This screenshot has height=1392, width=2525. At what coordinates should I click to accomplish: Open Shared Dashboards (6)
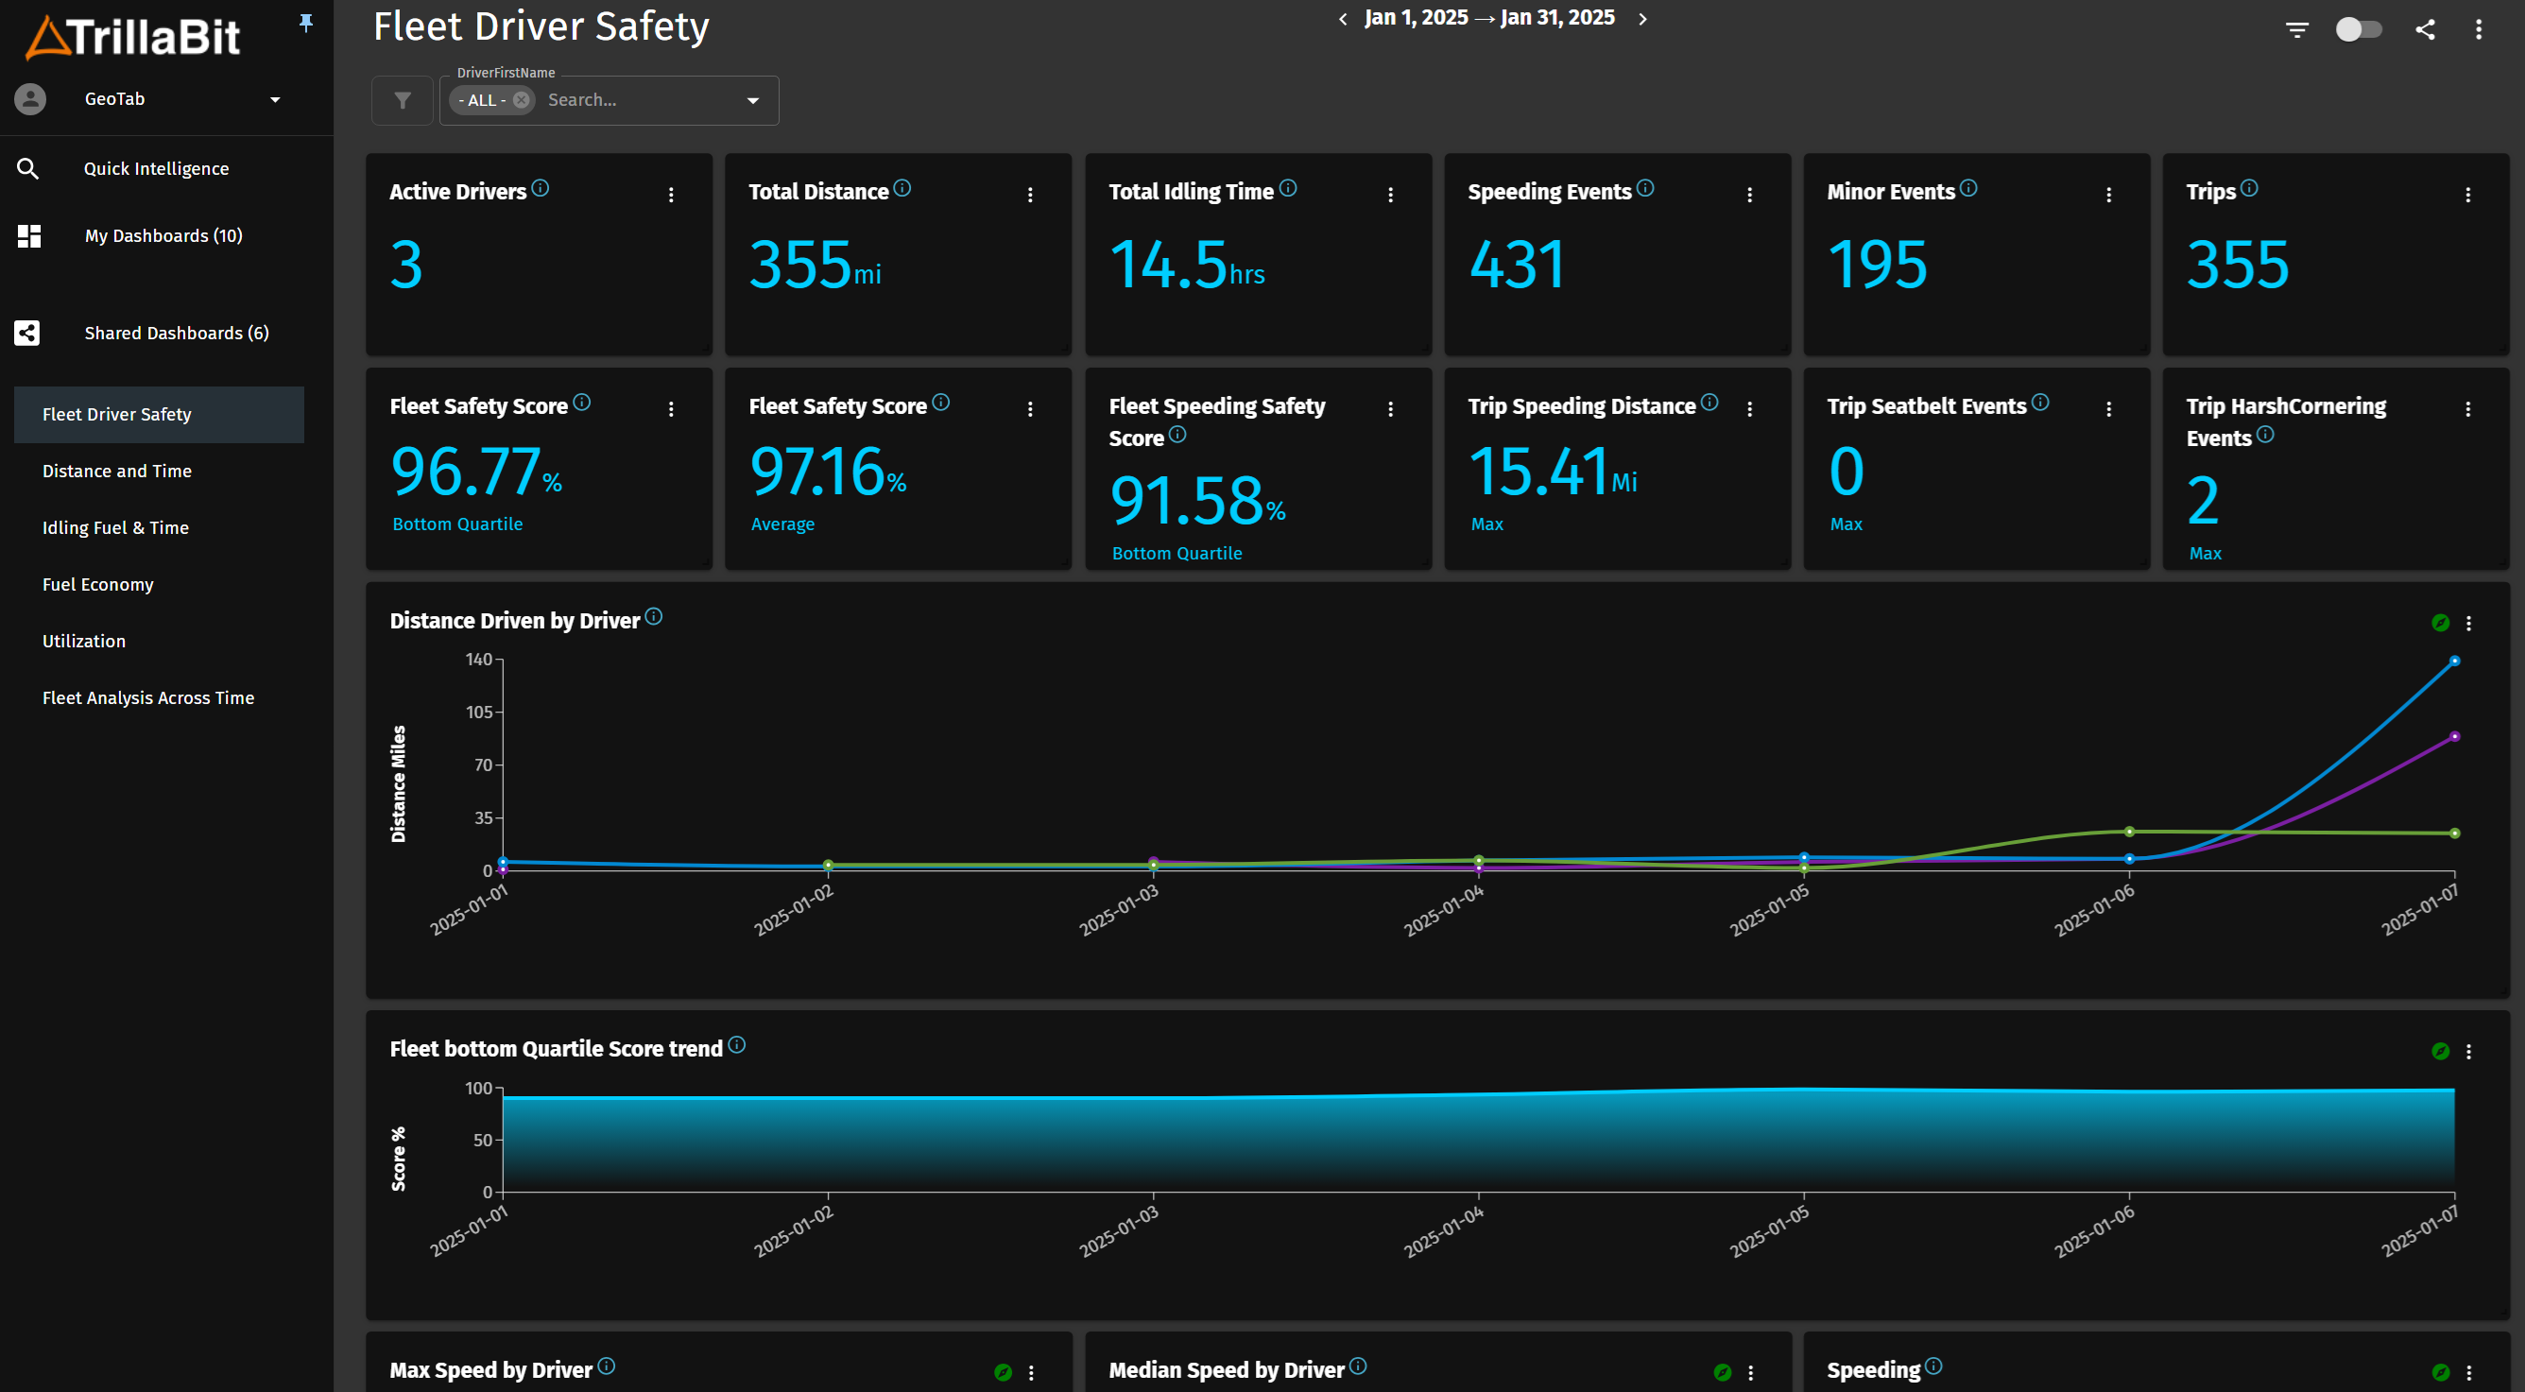coord(177,334)
